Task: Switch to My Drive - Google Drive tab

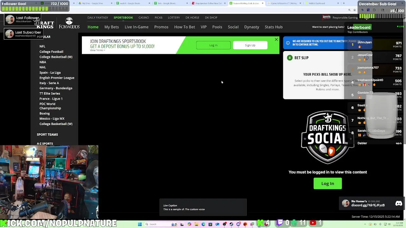Action: click(95, 3)
